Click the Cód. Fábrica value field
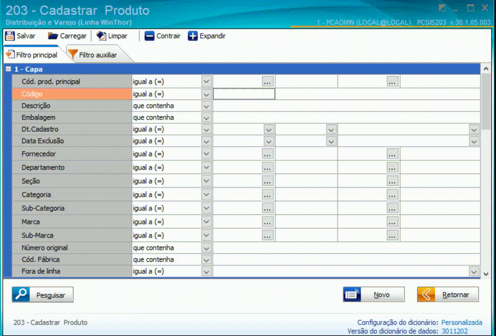 click(x=346, y=260)
